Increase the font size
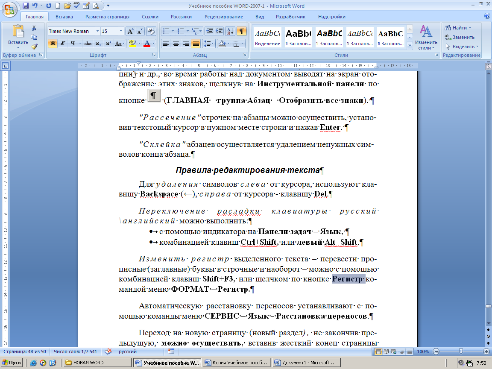 130,31
